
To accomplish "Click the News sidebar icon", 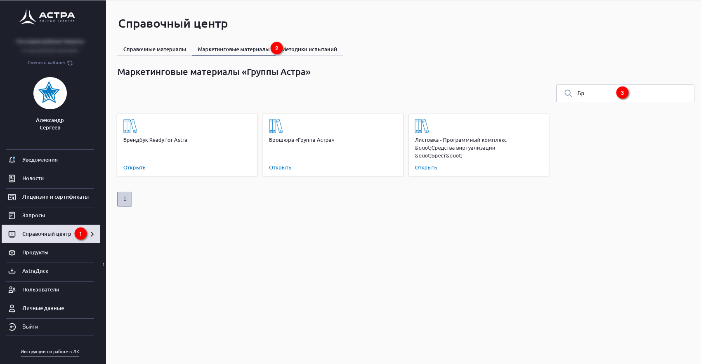I will (x=12, y=178).
